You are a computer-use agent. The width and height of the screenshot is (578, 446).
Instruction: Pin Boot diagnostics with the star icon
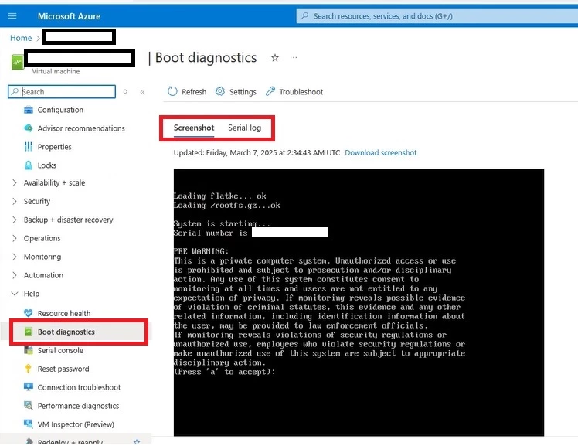275,58
